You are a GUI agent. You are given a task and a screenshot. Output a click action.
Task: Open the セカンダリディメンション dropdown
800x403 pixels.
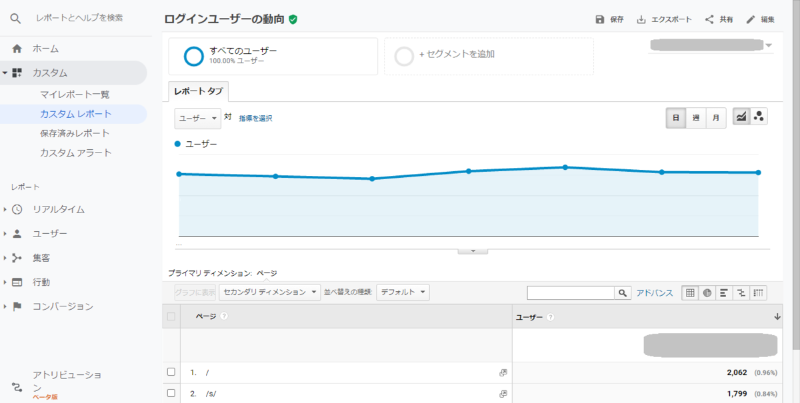[x=269, y=292]
